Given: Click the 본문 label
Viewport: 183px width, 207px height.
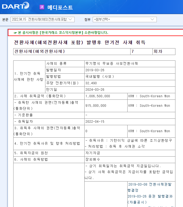Looking at the screenshot, I should [x=5, y=20].
